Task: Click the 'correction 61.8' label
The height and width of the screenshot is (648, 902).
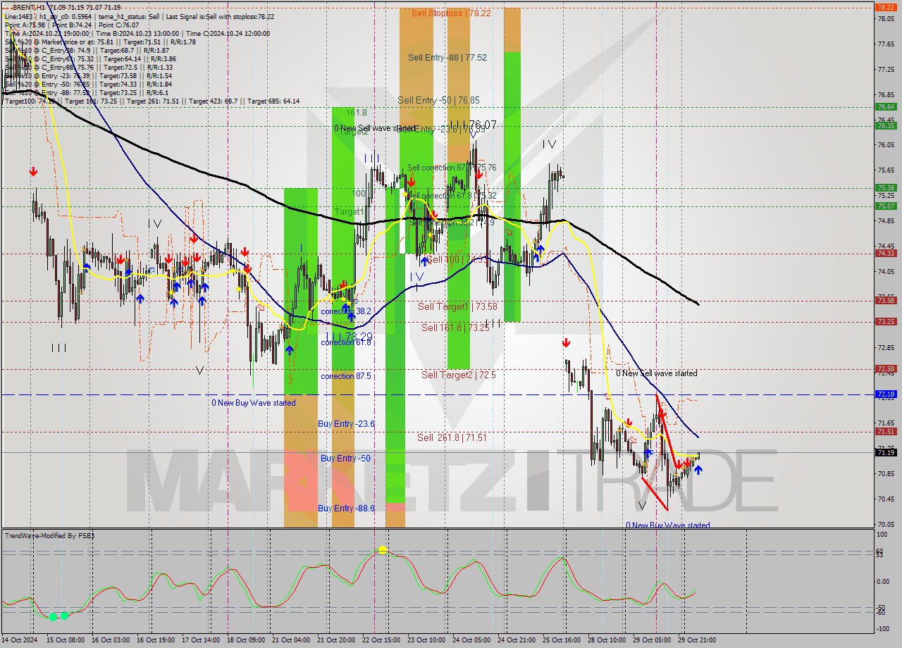Action: tap(346, 342)
